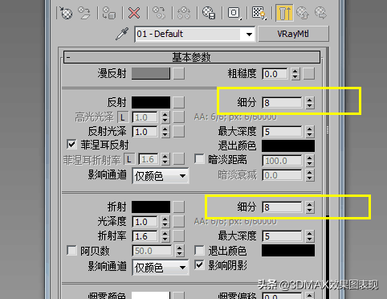
Task: Click the reflection 最大深度 spinner arrows
Action: click(310, 132)
